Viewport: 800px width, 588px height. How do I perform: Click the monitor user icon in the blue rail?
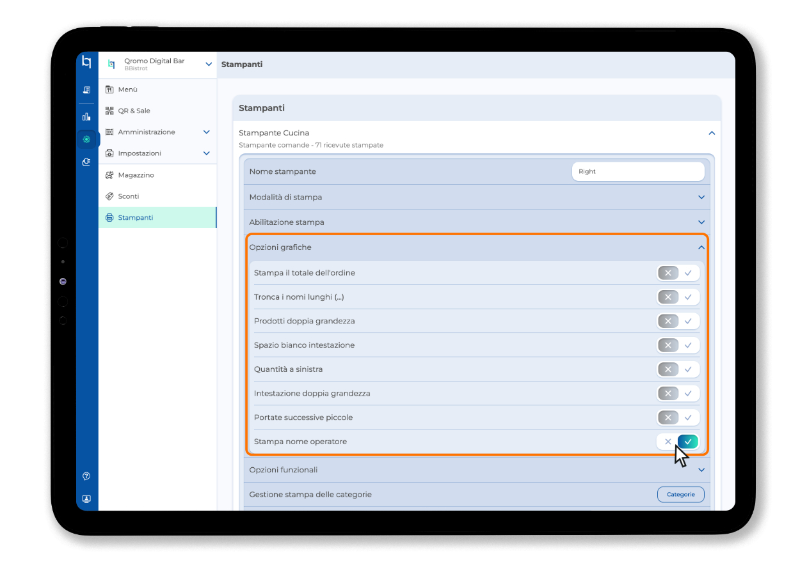(x=86, y=499)
